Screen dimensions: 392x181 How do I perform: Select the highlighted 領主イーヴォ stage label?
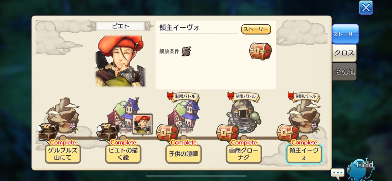(x=304, y=154)
